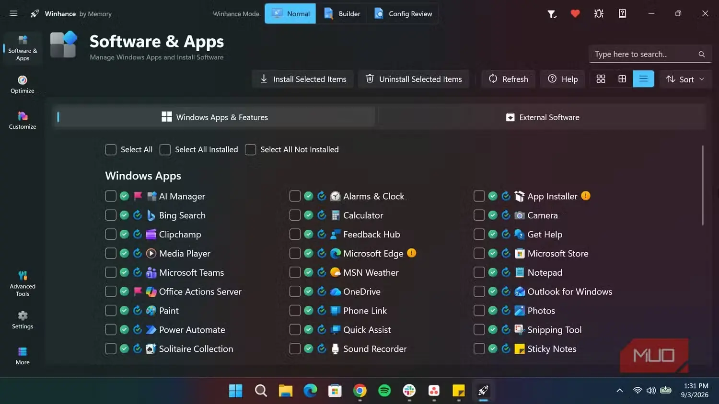Open the bug report icon

tap(599, 14)
